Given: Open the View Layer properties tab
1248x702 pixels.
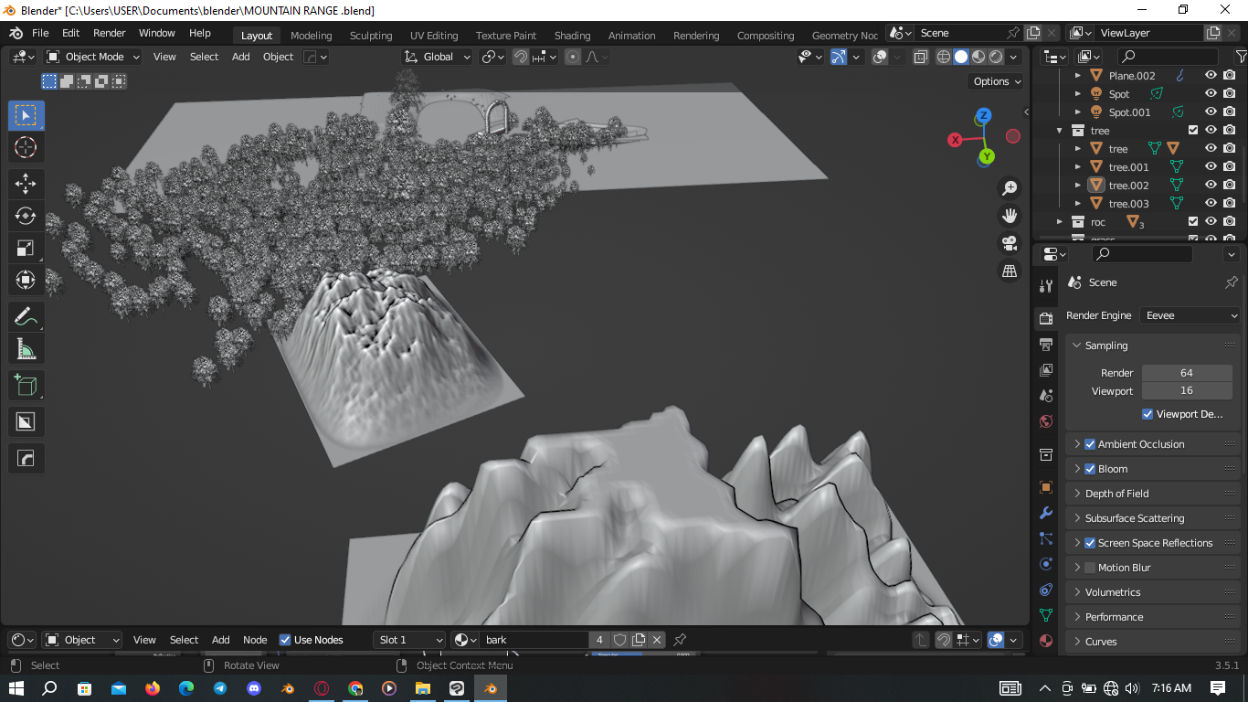Looking at the screenshot, I should 1046,370.
